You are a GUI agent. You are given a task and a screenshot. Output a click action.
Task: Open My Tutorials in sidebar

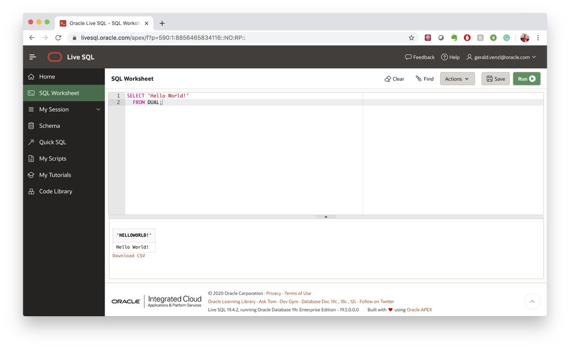point(64,175)
